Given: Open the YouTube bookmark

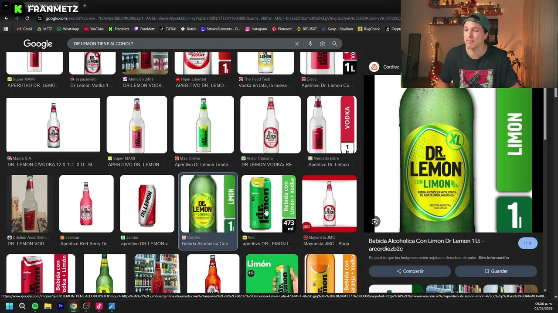Looking at the screenshot, I should click(x=94, y=29).
